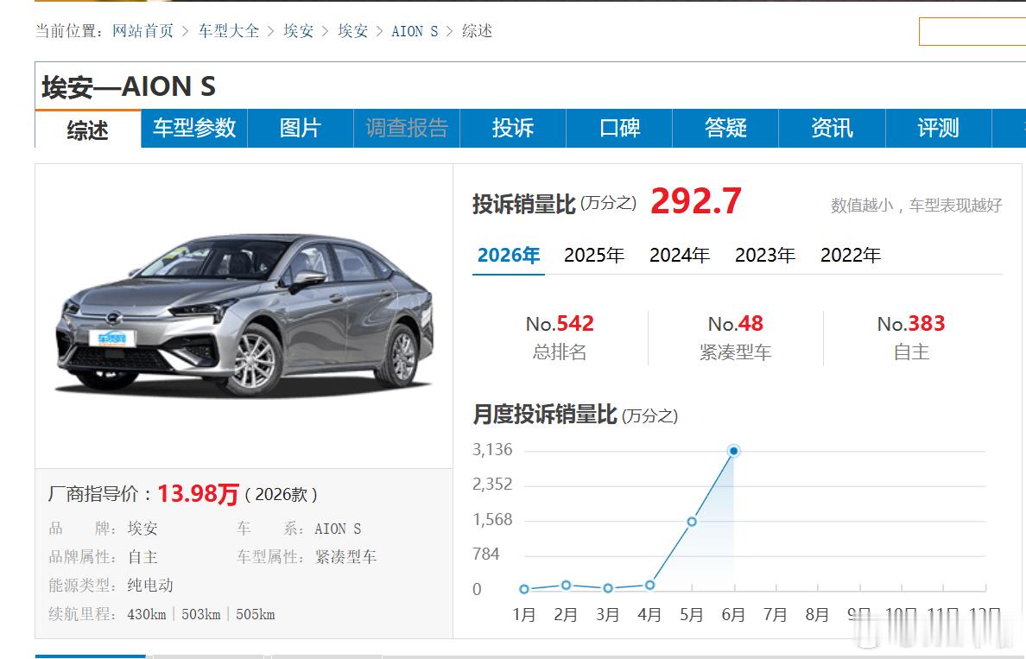
Task: Go to 车型大全 breadcrumb link
Action: [228, 31]
